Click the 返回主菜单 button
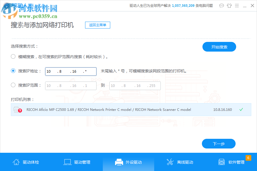 pos(97,25)
